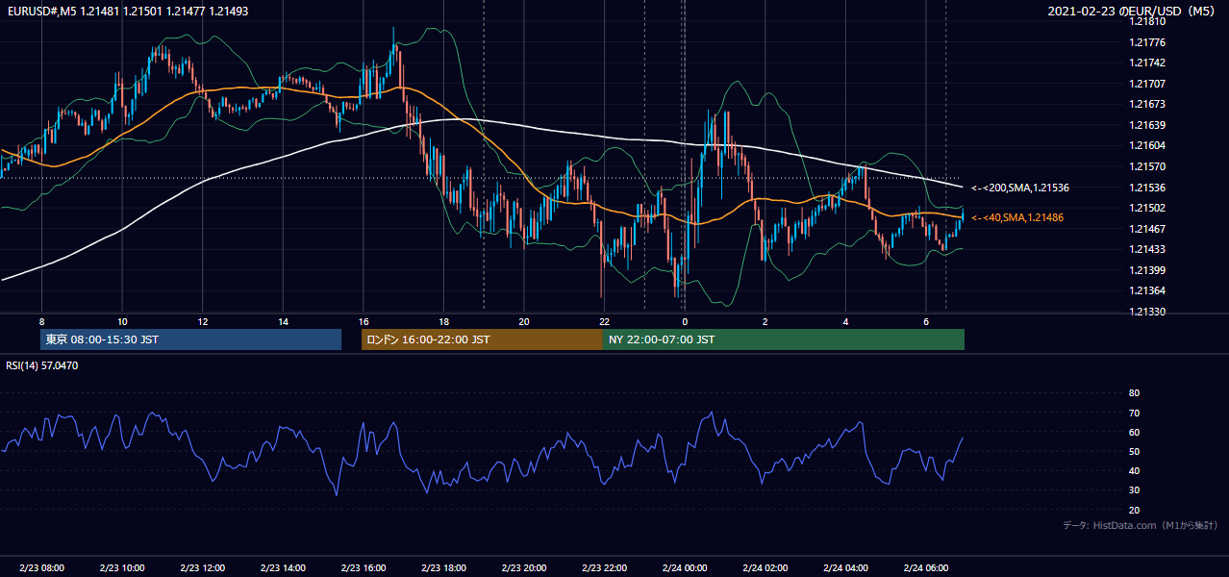
Task: Select the 200,SMA,1.21536 label
Action: tap(1020, 188)
